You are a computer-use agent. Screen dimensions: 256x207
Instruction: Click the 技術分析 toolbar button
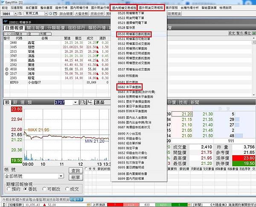click(x=97, y=14)
